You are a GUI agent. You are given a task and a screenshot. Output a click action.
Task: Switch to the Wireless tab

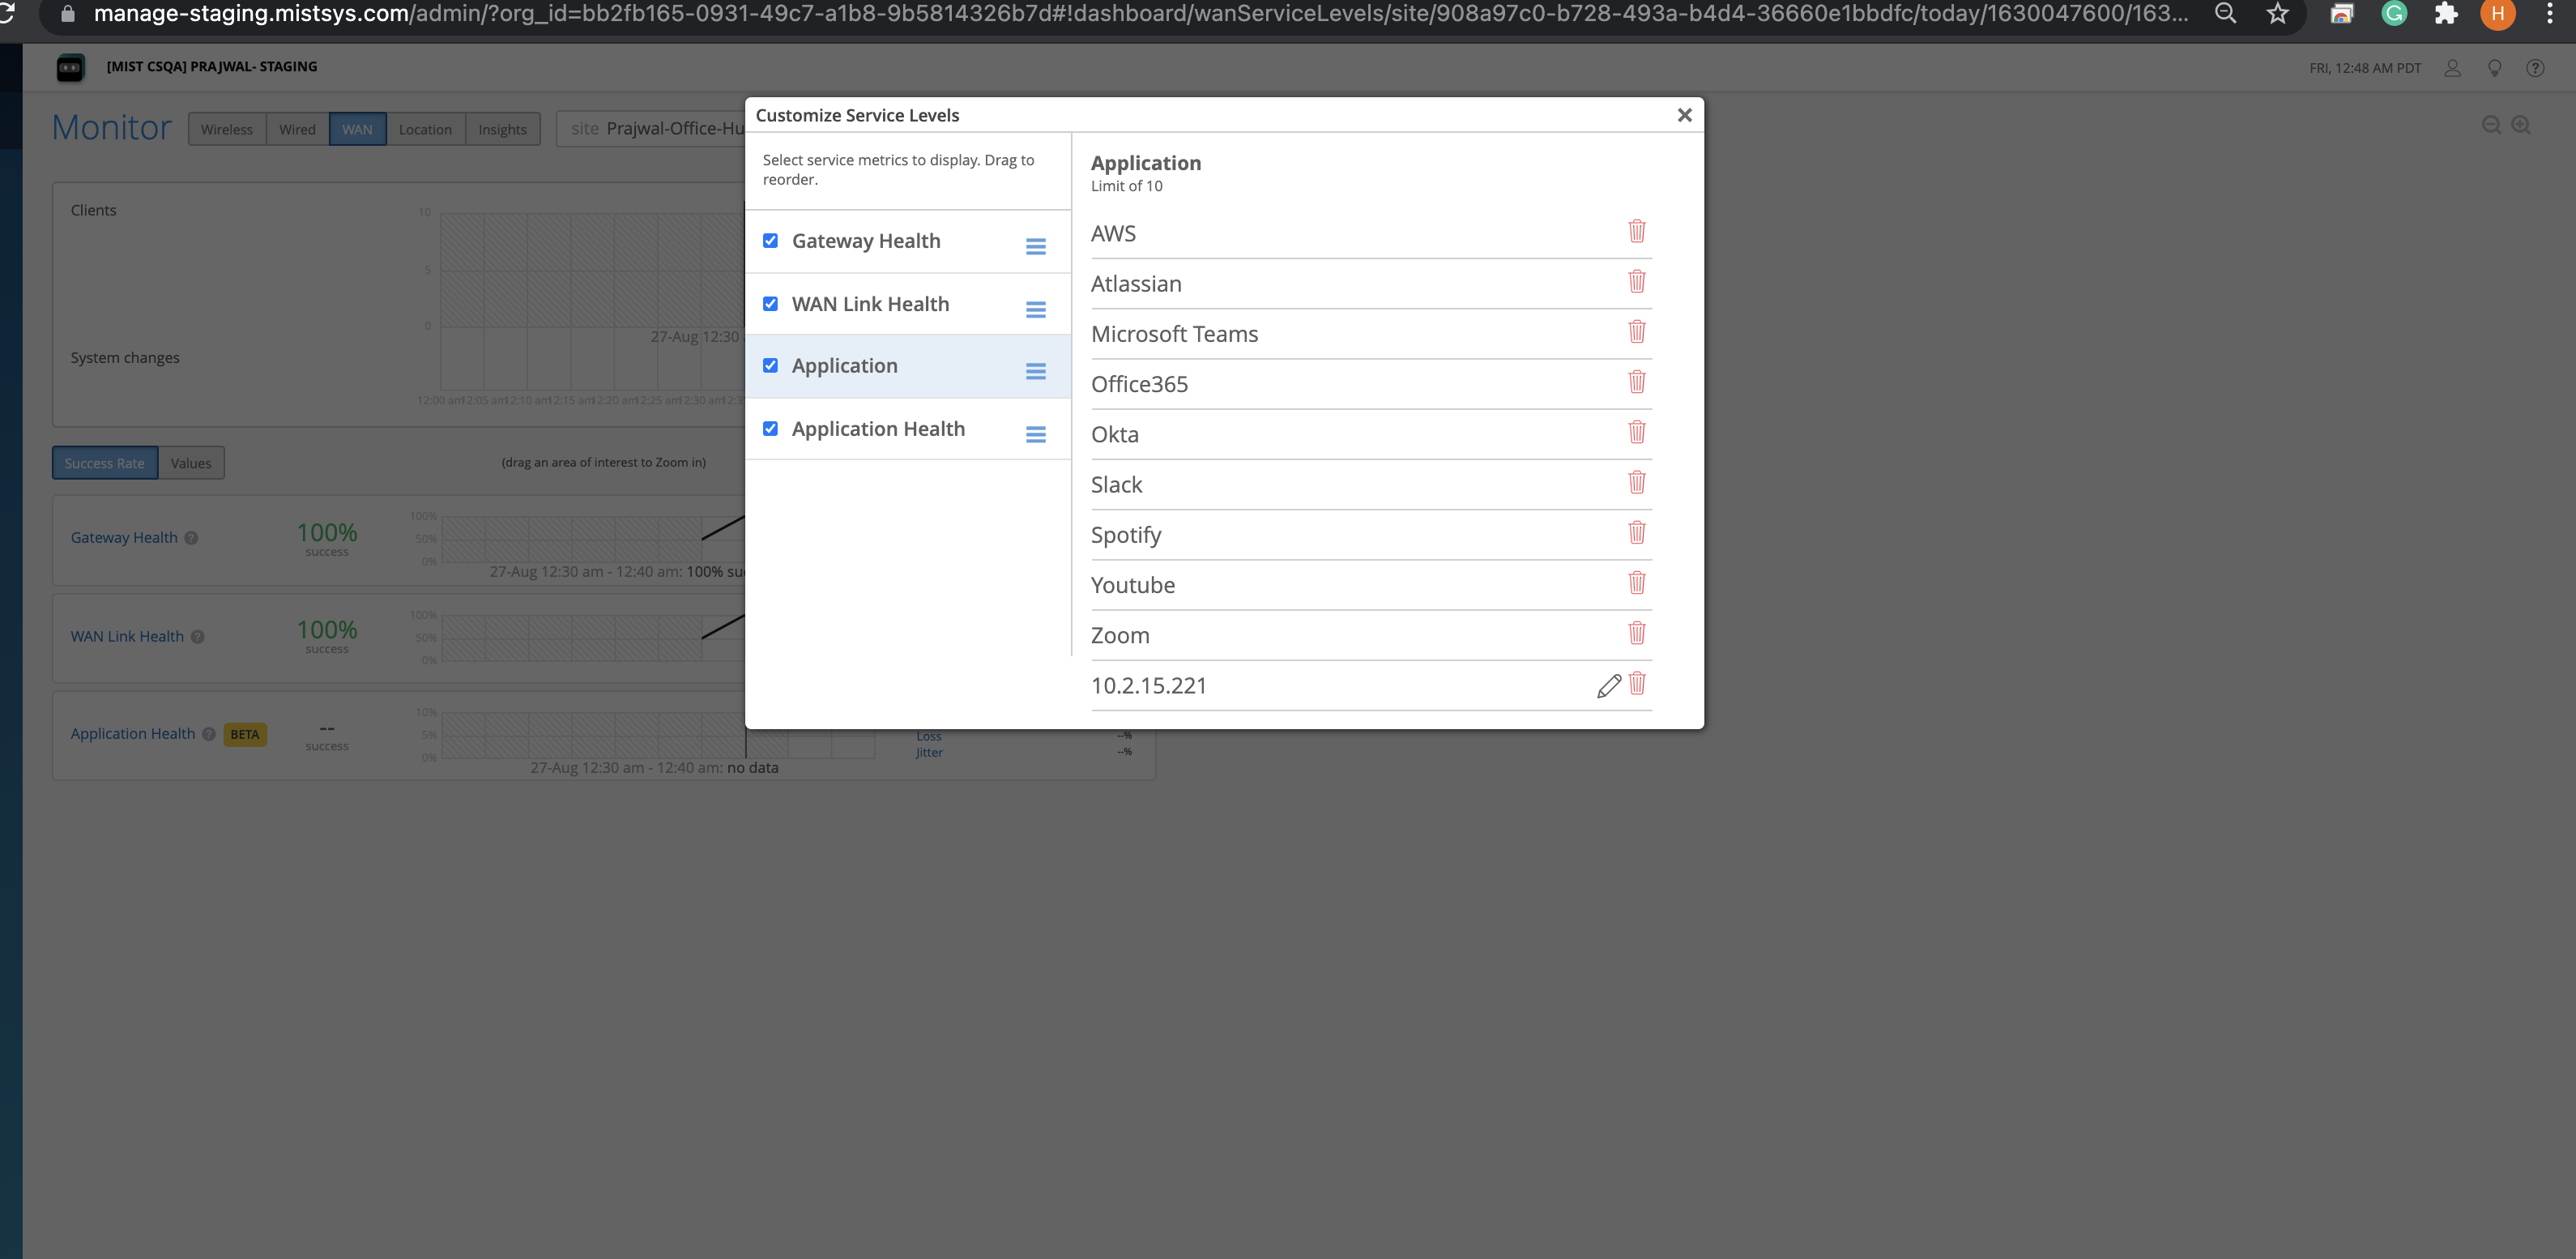[x=227, y=129]
